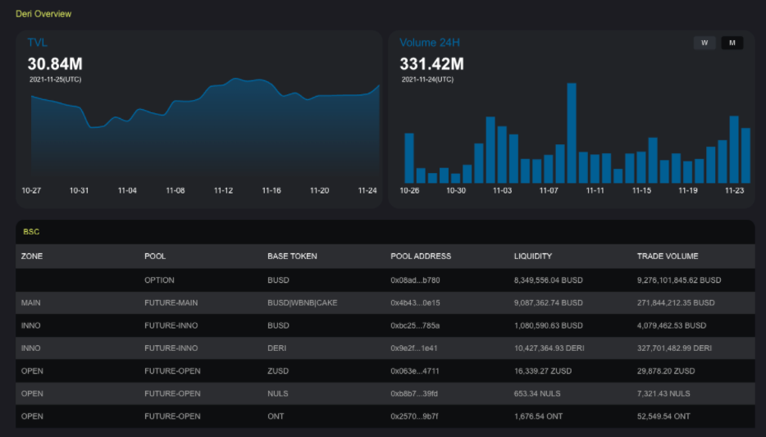Screen dimensions: 766x437
Task: Click the first volume bar at 10-26
Action: pos(409,158)
